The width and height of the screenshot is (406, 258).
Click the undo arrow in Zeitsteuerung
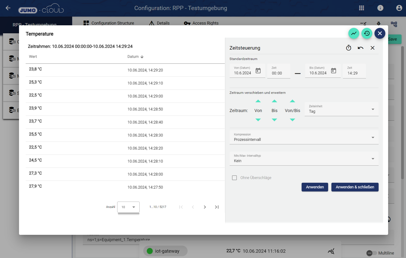(360, 48)
